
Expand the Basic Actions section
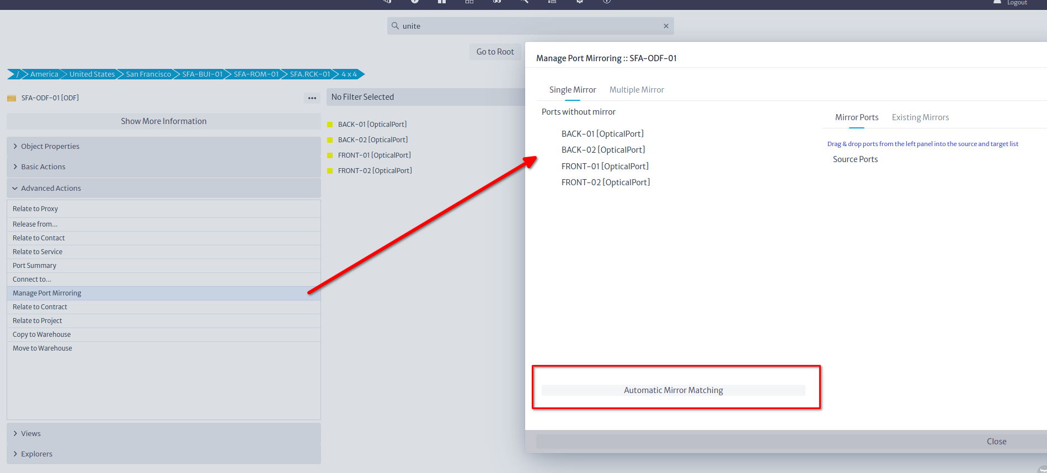tap(43, 166)
